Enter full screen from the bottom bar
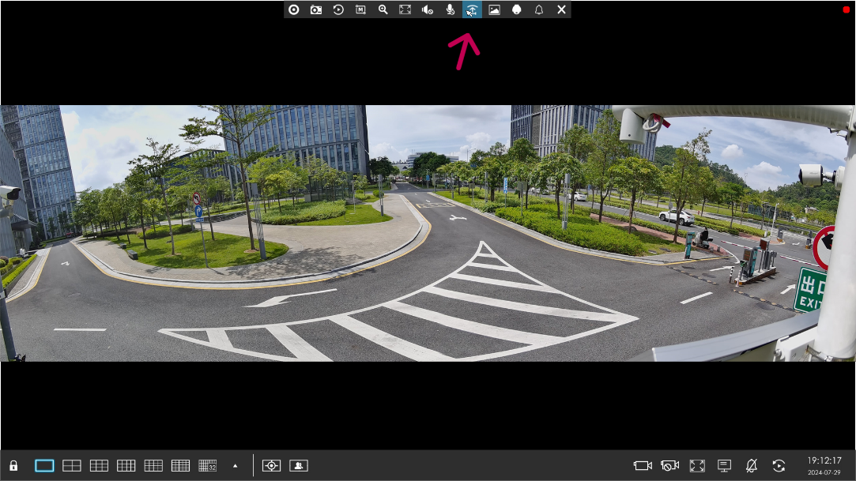 tap(697, 466)
